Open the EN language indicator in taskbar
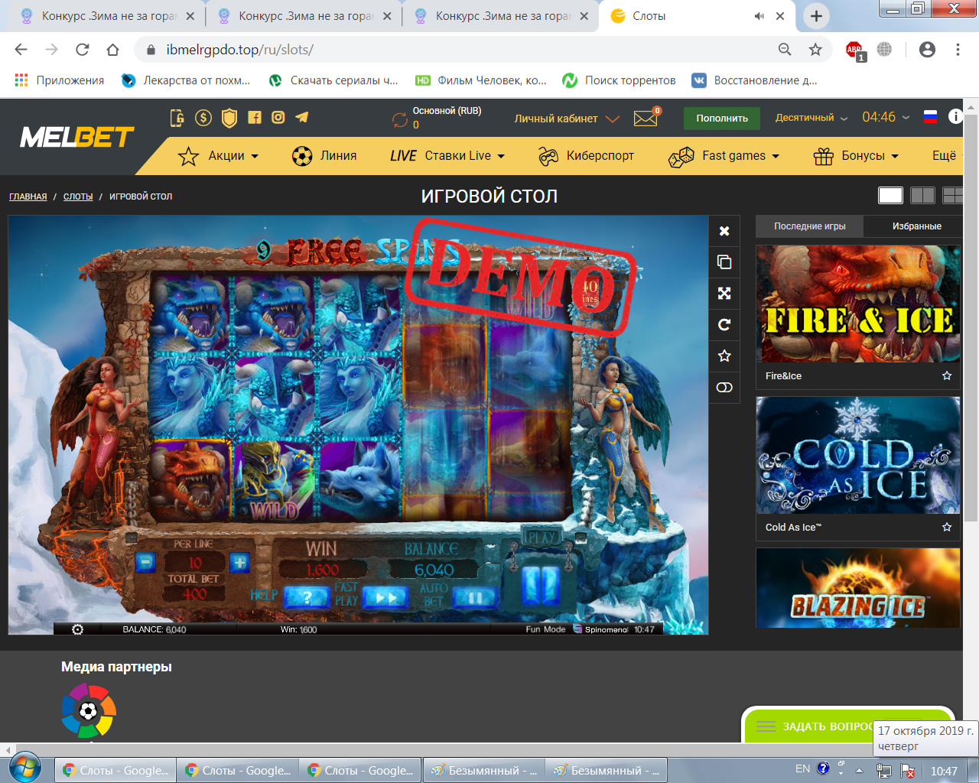Screen dimensions: 979x783 click(x=802, y=769)
